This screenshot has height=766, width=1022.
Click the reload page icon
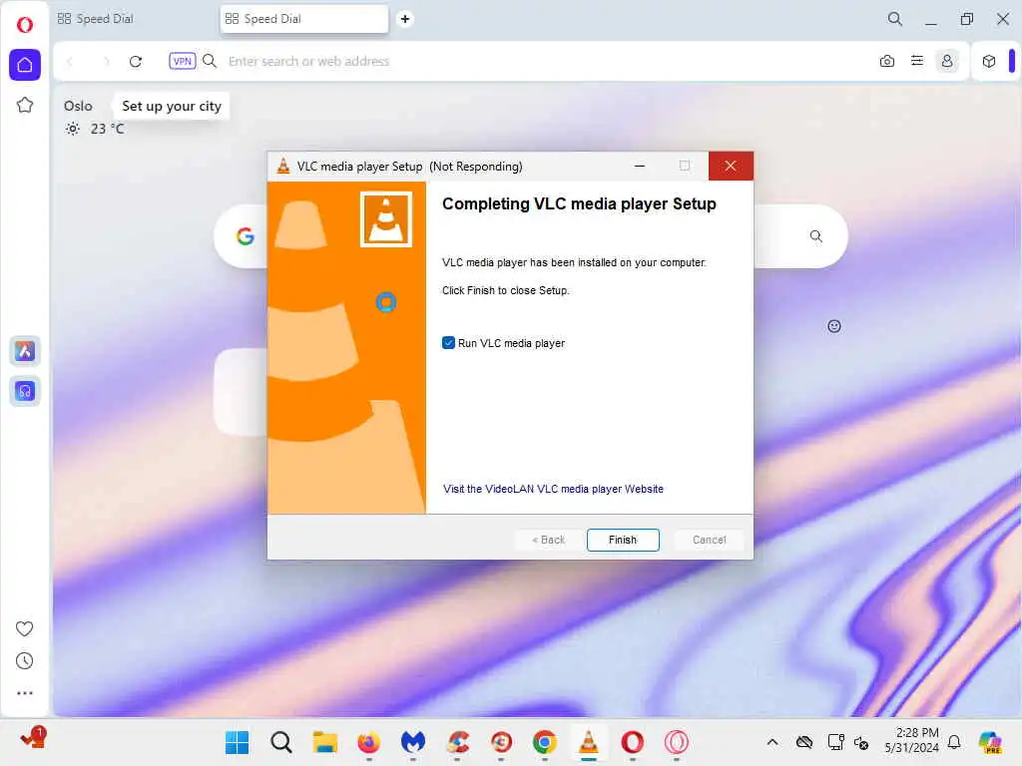point(136,61)
